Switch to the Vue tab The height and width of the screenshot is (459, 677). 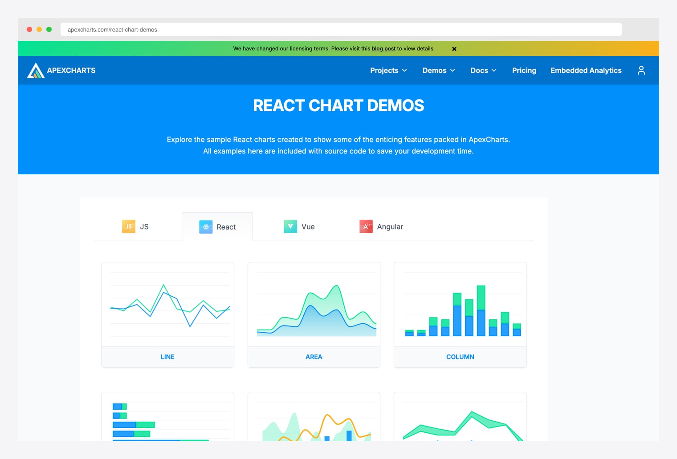click(299, 226)
